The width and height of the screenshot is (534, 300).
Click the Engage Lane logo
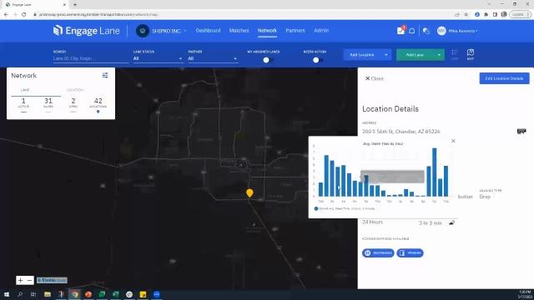pyautogui.click(x=87, y=31)
